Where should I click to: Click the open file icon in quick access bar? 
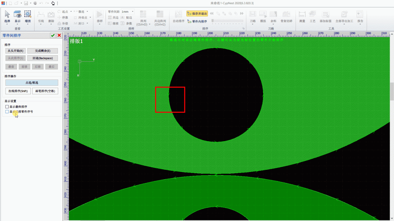(16, 3)
